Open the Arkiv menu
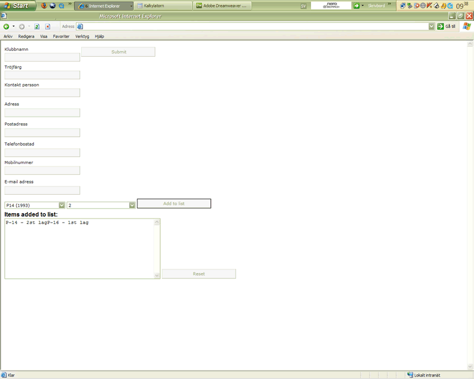 coord(8,36)
